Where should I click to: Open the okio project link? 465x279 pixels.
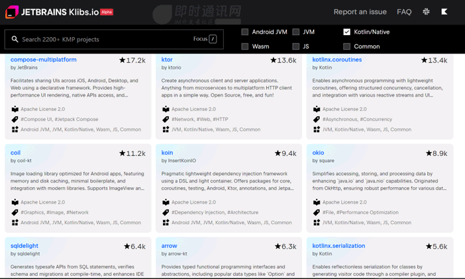318,153
